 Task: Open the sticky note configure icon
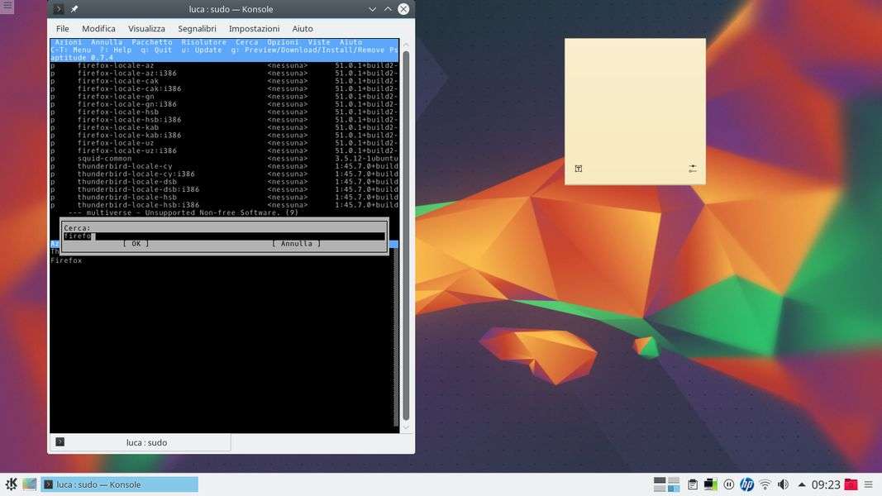click(692, 169)
